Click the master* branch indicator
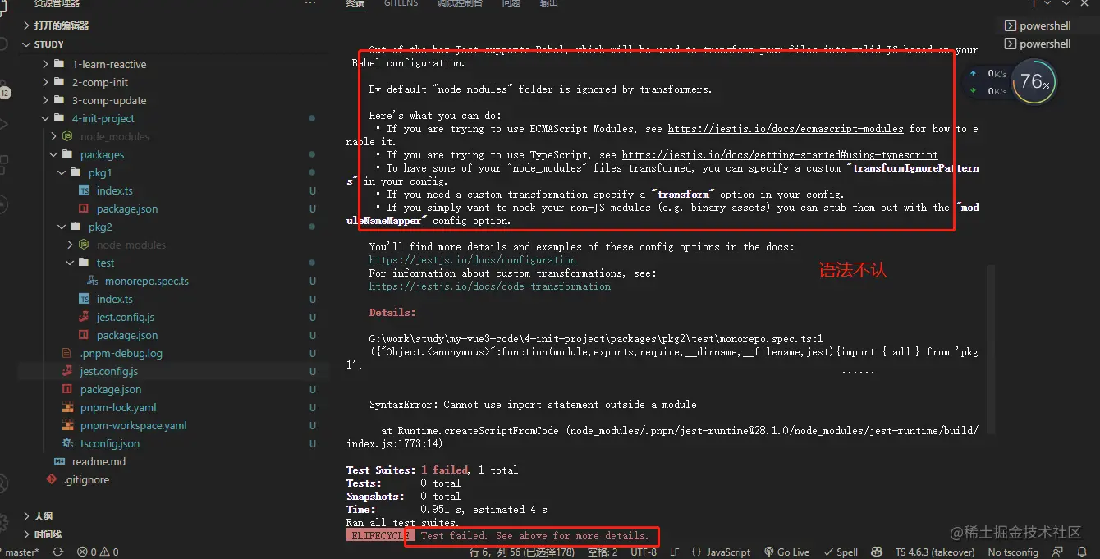 tap(21, 552)
